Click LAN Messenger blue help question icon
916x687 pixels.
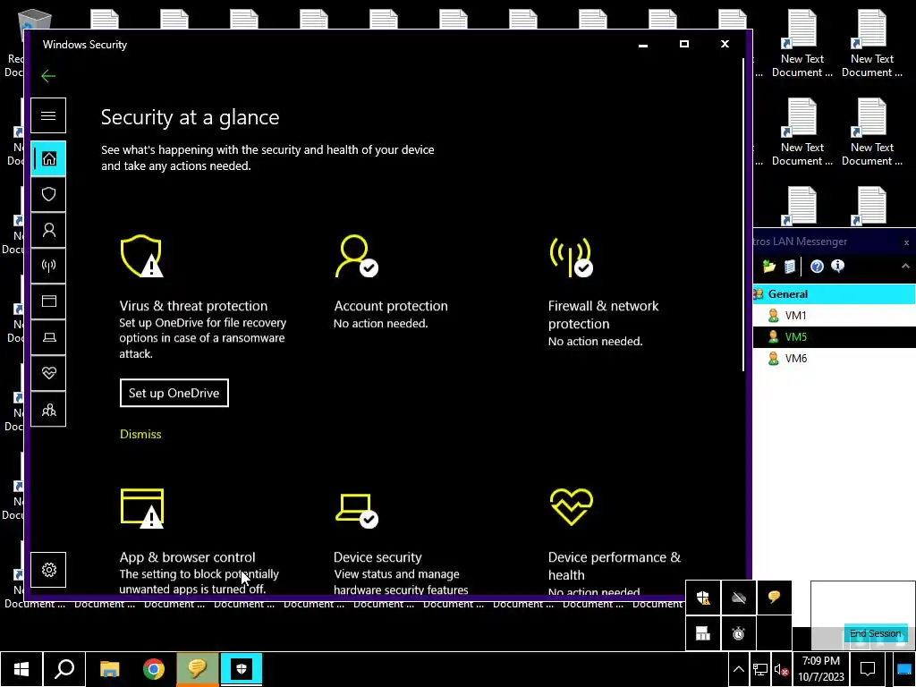point(817,267)
